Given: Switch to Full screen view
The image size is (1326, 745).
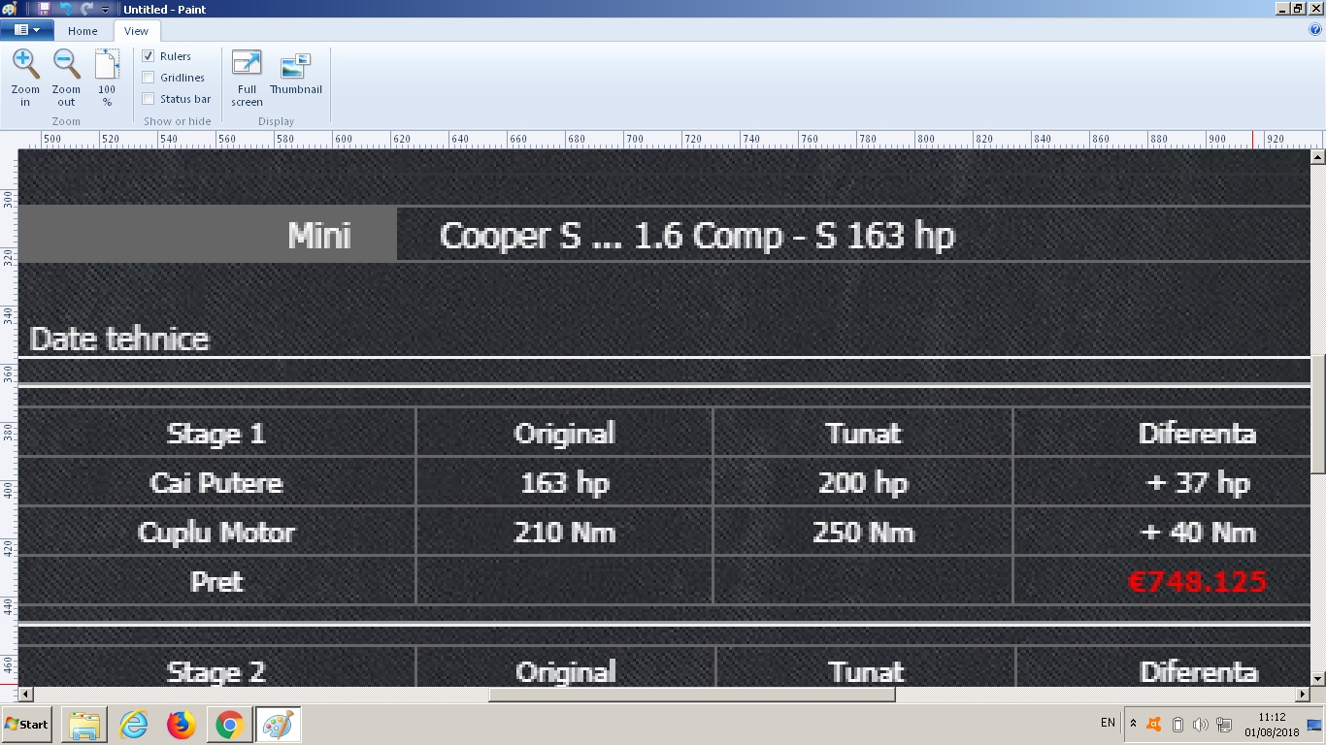Looking at the screenshot, I should [x=247, y=65].
